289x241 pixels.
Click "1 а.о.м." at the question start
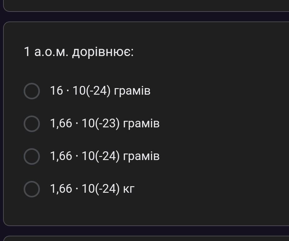(x=46, y=52)
